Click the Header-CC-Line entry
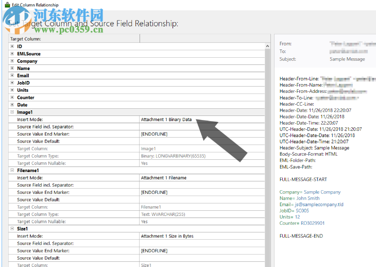This screenshot has width=376, height=267. tap(297, 104)
